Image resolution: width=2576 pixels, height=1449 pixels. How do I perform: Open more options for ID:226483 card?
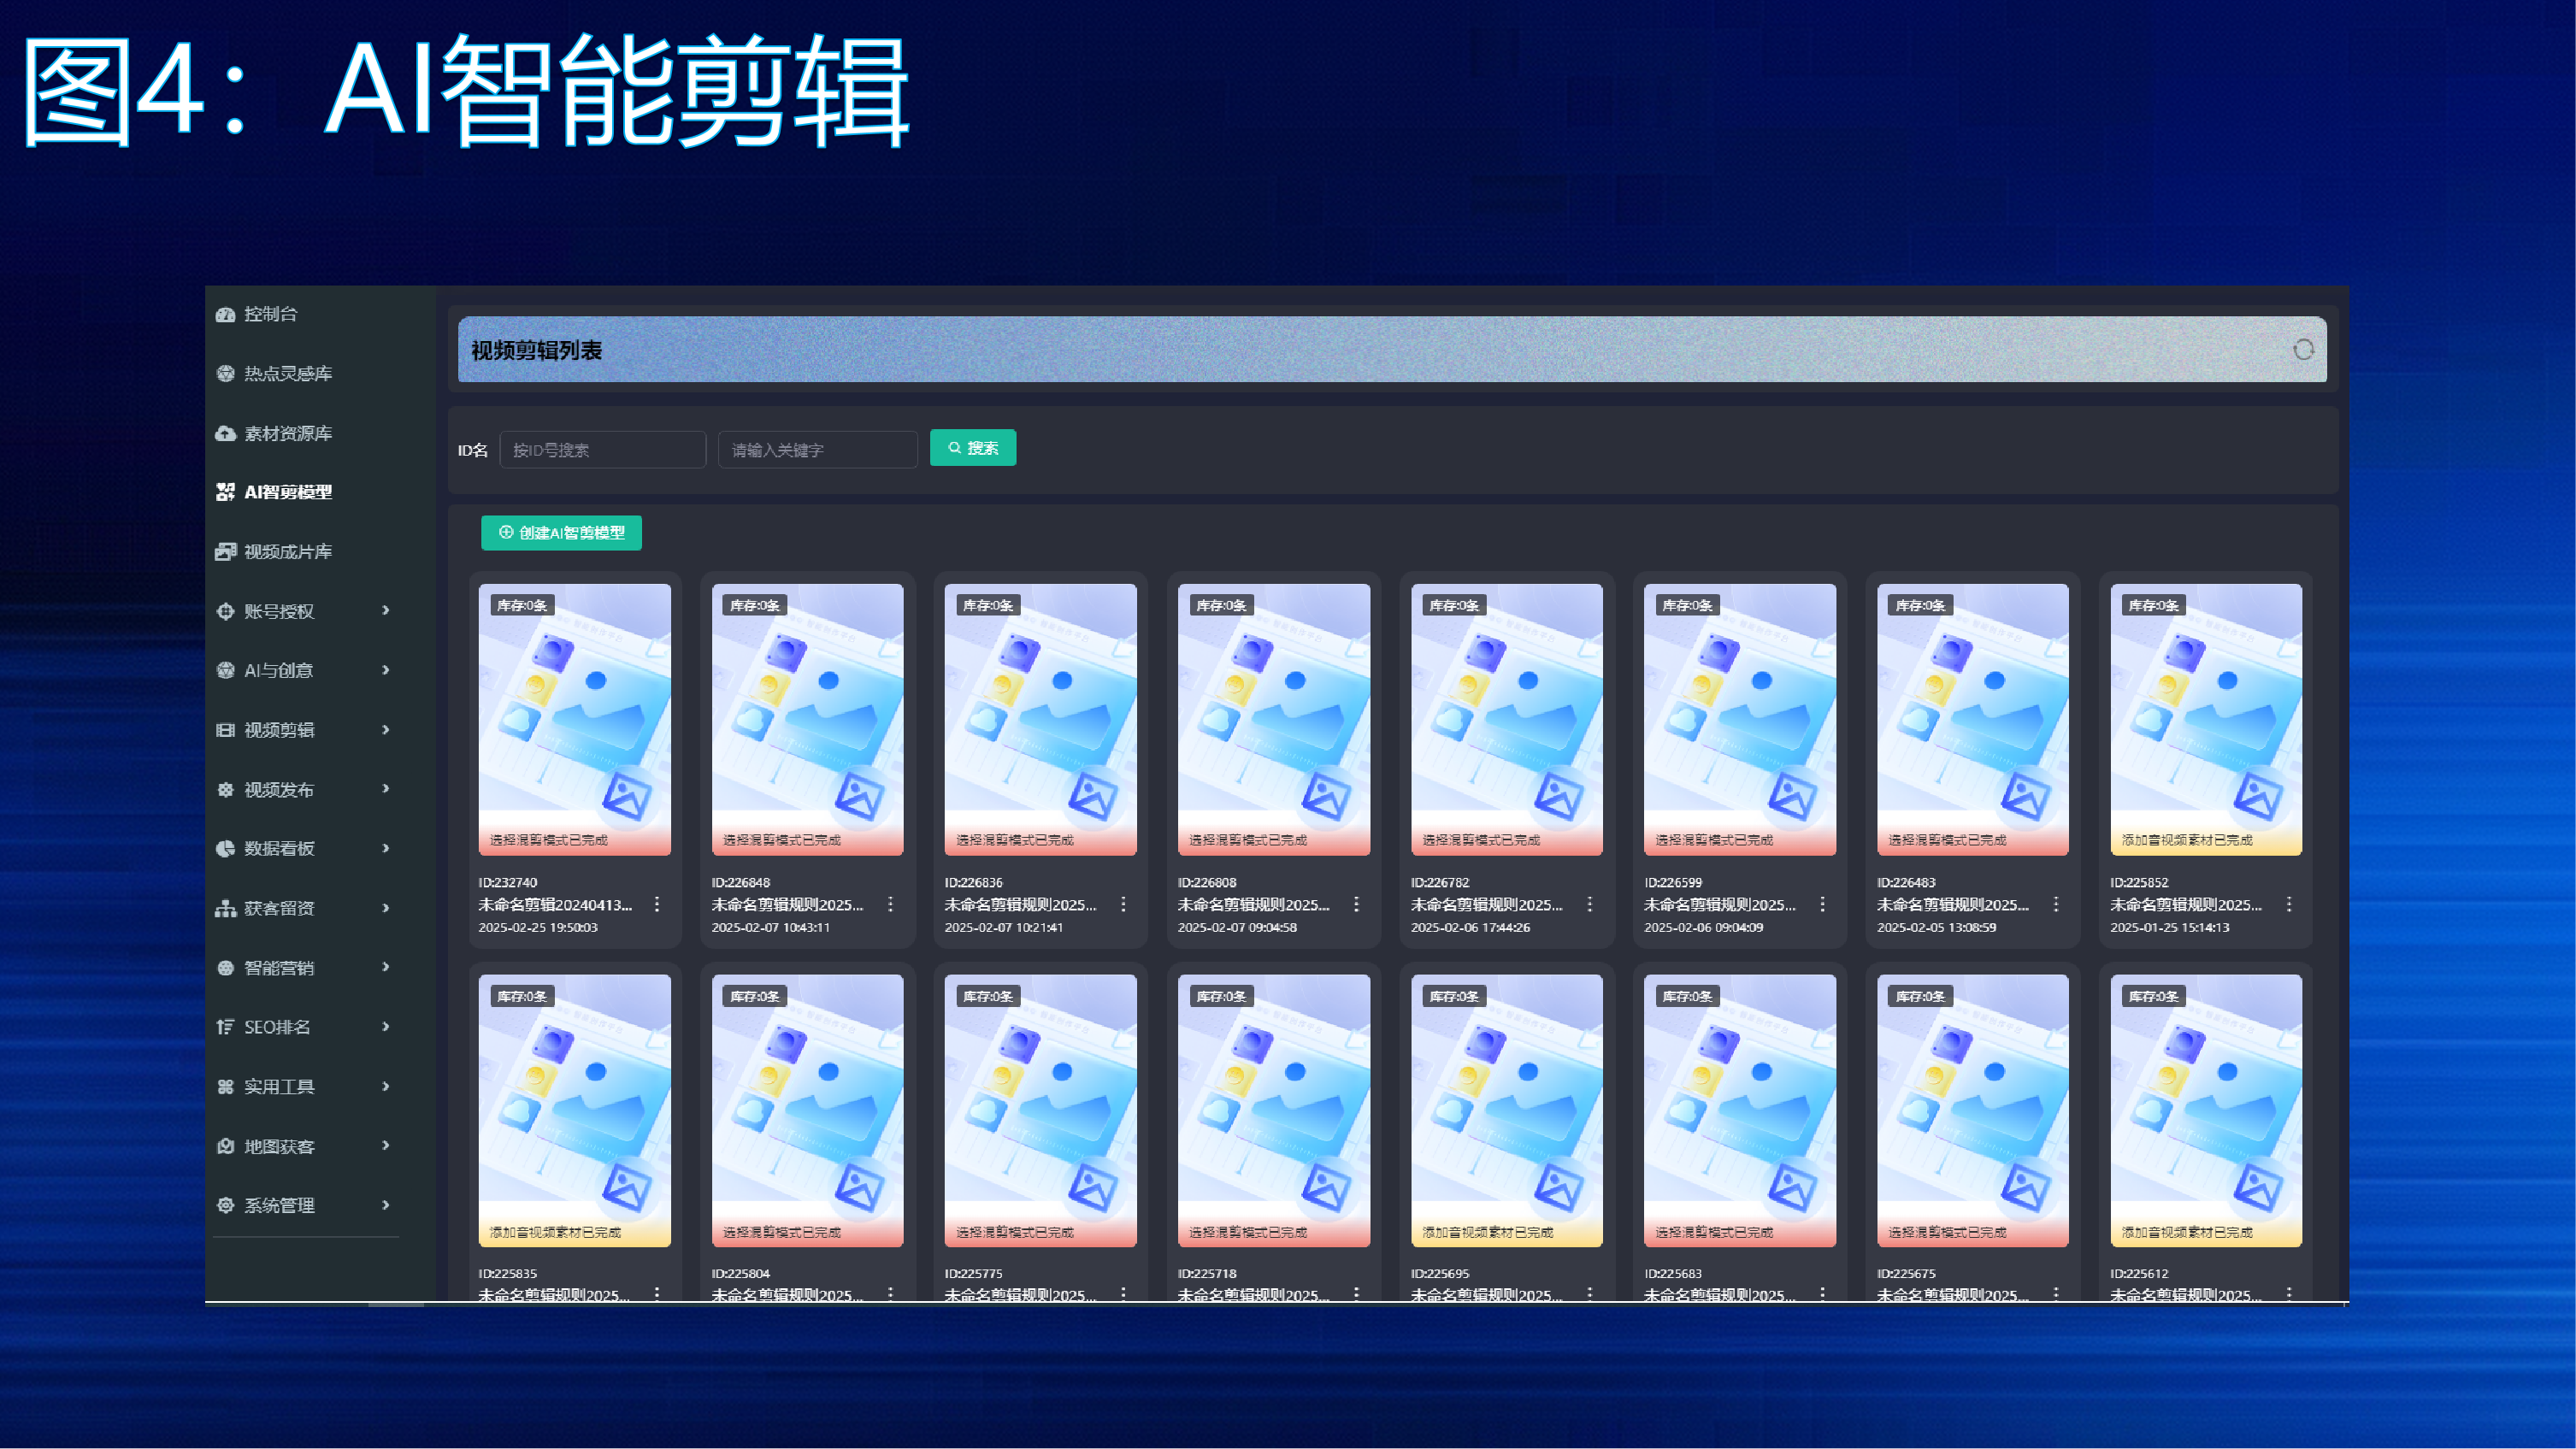coord(2055,904)
